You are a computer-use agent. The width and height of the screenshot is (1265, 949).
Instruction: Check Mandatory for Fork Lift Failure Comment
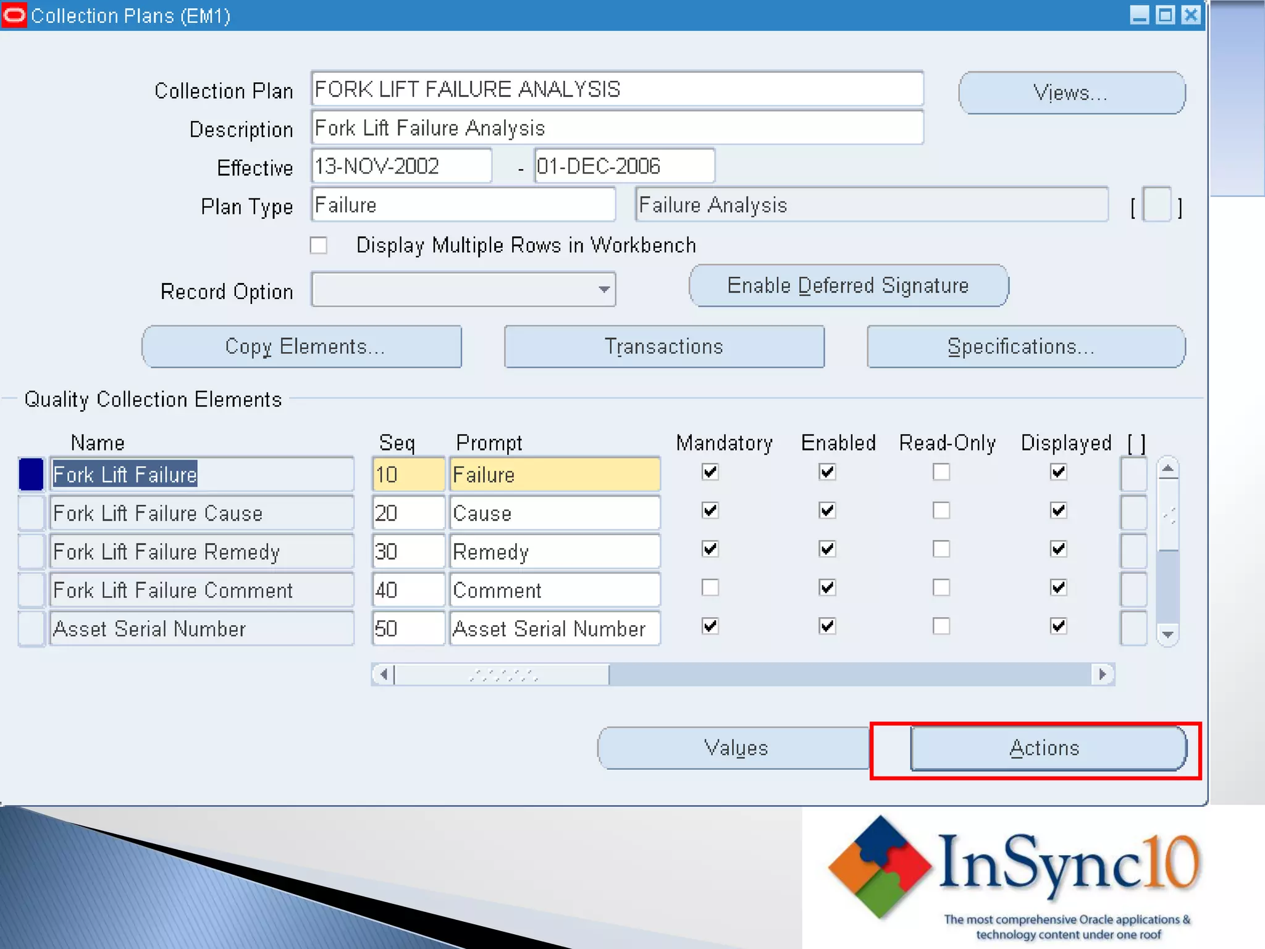710,587
